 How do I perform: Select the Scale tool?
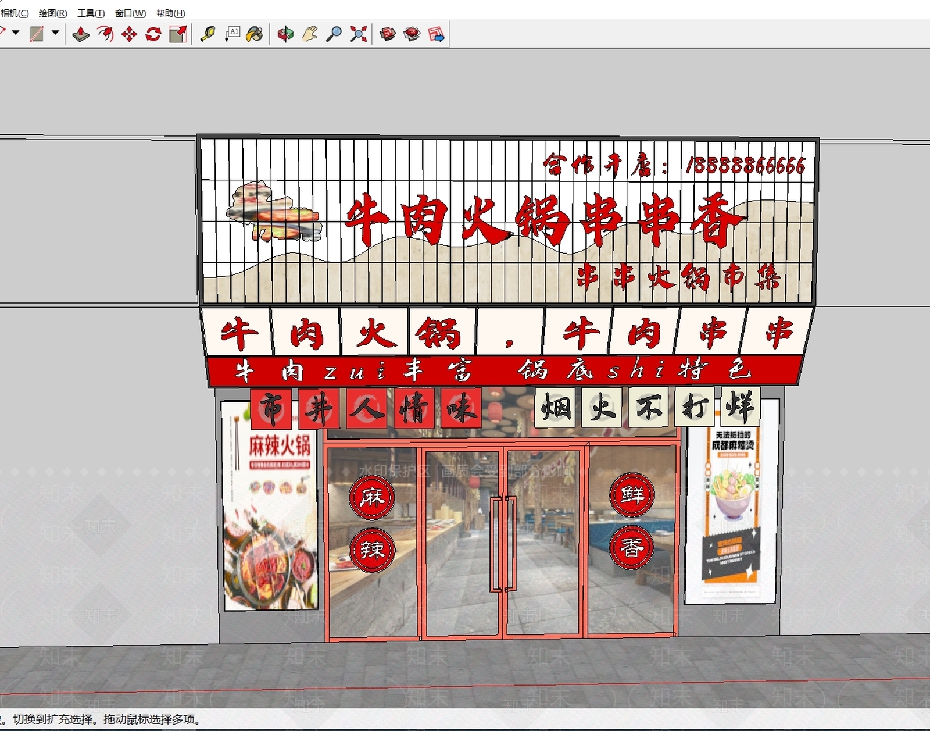point(178,34)
